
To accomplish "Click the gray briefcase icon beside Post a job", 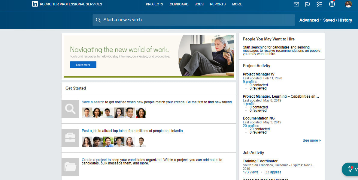I will (x=70, y=138).
